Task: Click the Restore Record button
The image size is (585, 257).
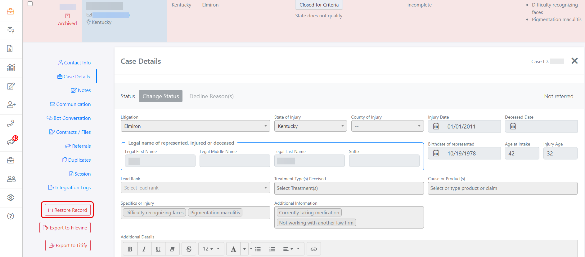Action: pyautogui.click(x=68, y=210)
